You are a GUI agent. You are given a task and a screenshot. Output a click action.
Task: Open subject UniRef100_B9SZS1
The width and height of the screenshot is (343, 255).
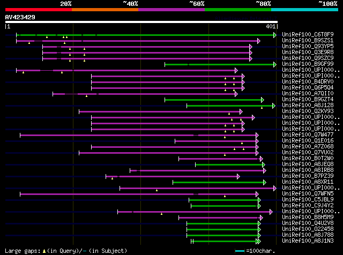[x=308, y=40]
